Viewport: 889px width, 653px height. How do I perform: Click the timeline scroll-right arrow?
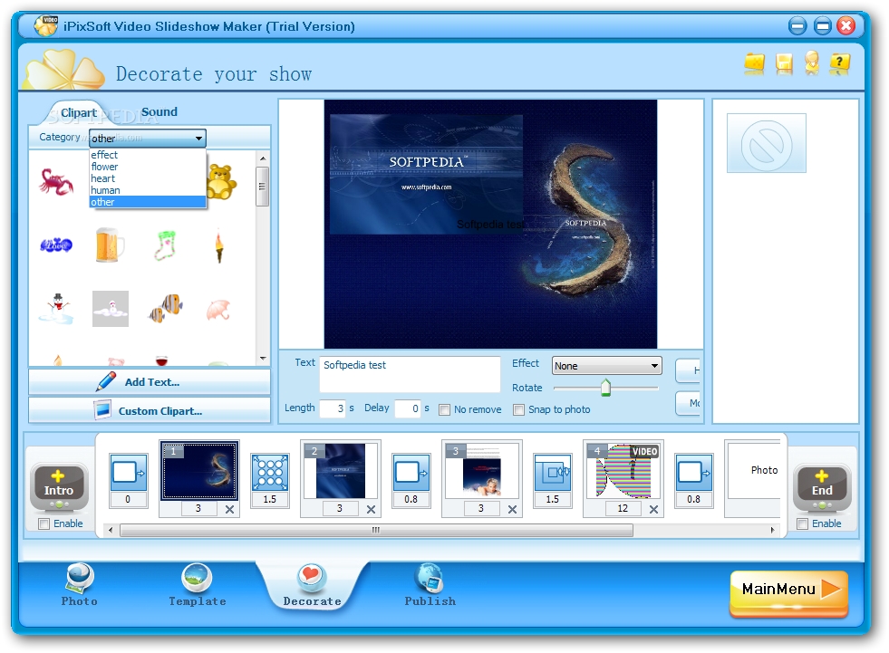coord(772,531)
